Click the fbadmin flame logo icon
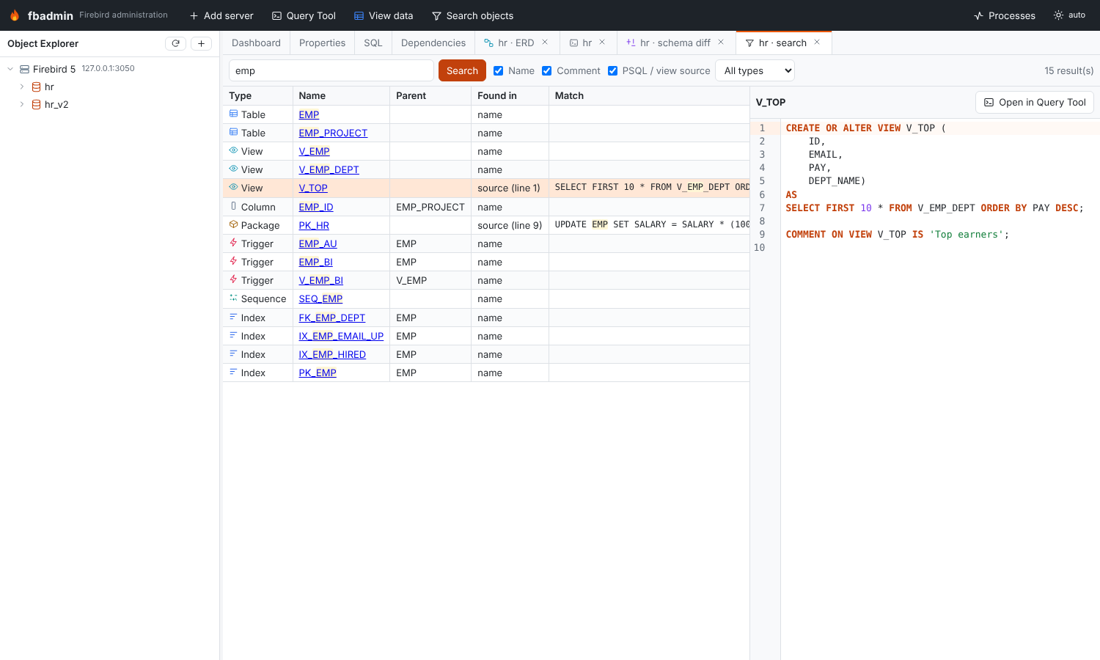The image size is (1100, 660). pyautogui.click(x=15, y=15)
